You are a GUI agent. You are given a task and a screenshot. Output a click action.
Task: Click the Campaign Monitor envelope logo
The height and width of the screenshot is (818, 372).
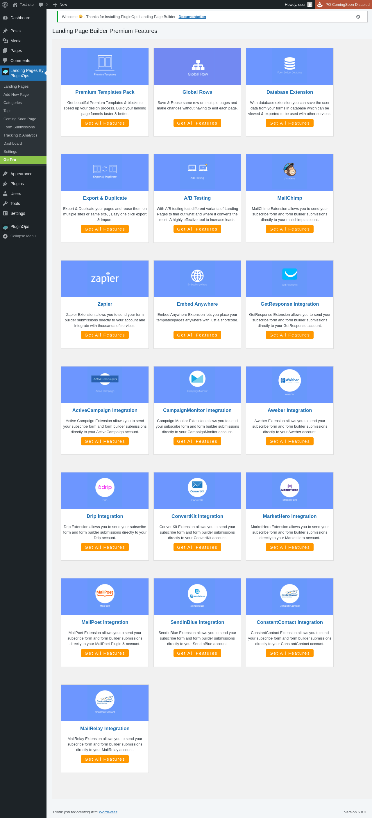point(197,378)
